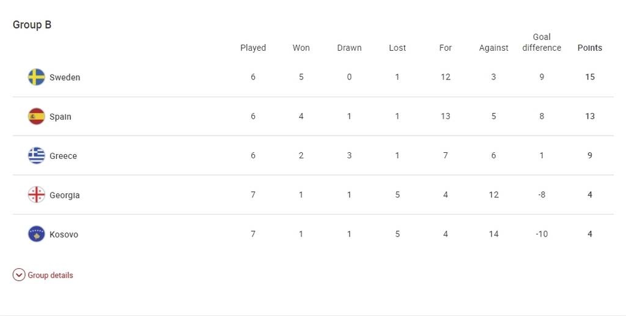626x316 pixels.
Task: Select the Spain team name
Action: [x=61, y=117]
